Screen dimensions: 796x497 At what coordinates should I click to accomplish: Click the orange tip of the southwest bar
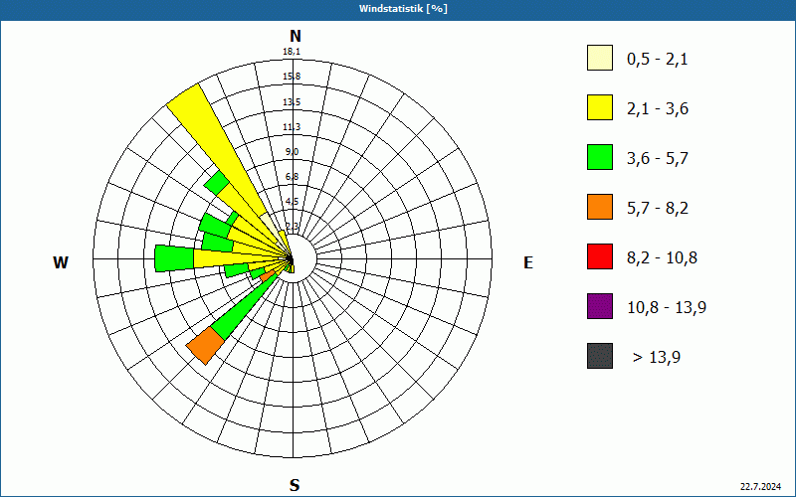click(x=205, y=345)
